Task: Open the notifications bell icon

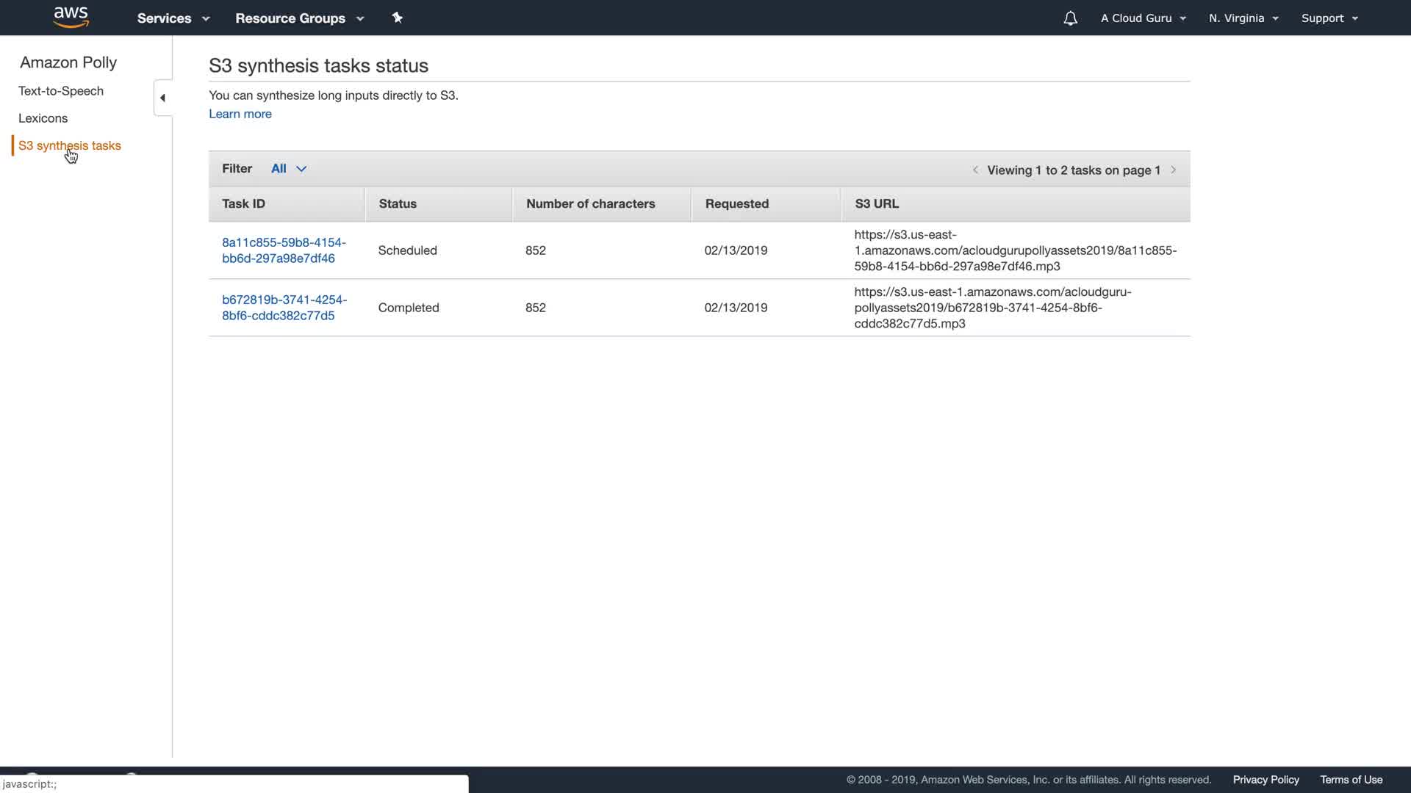Action: (1070, 18)
